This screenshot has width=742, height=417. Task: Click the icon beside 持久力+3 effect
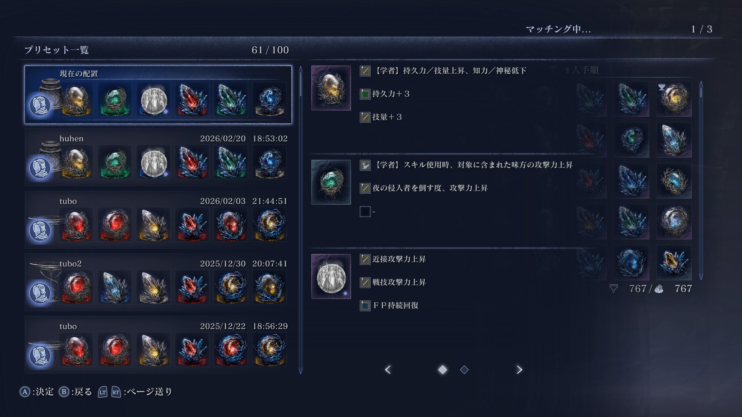click(x=365, y=94)
